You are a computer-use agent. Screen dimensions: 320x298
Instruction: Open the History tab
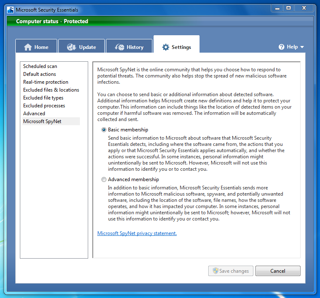pyautogui.click(x=129, y=46)
